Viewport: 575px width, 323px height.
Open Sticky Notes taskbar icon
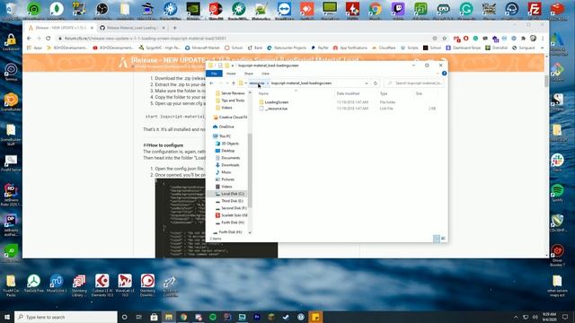(x=315, y=317)
